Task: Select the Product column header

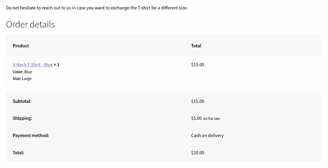Action: pyautogui.click(x=21, y=46)
